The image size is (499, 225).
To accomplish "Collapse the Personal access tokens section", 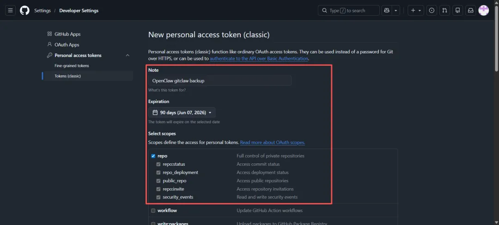I will 128,55.
